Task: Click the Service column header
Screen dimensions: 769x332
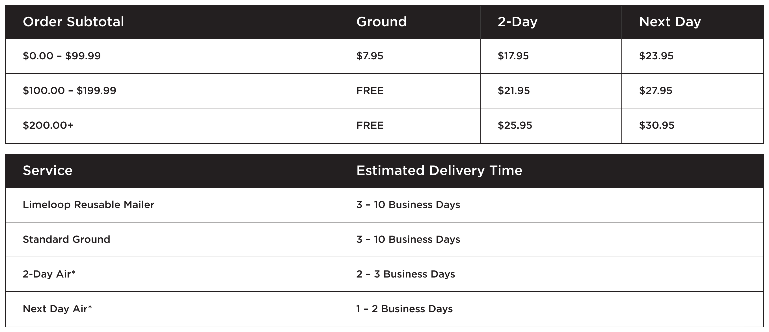Action: 48,171
